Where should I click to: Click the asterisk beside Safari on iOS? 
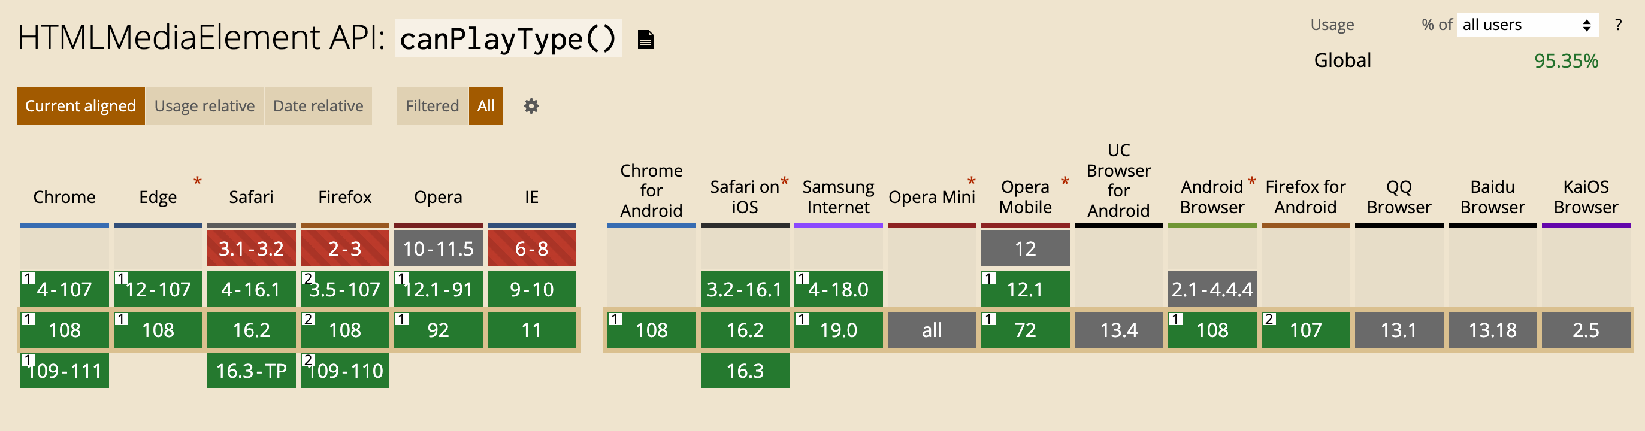click(x=785, y=182)
